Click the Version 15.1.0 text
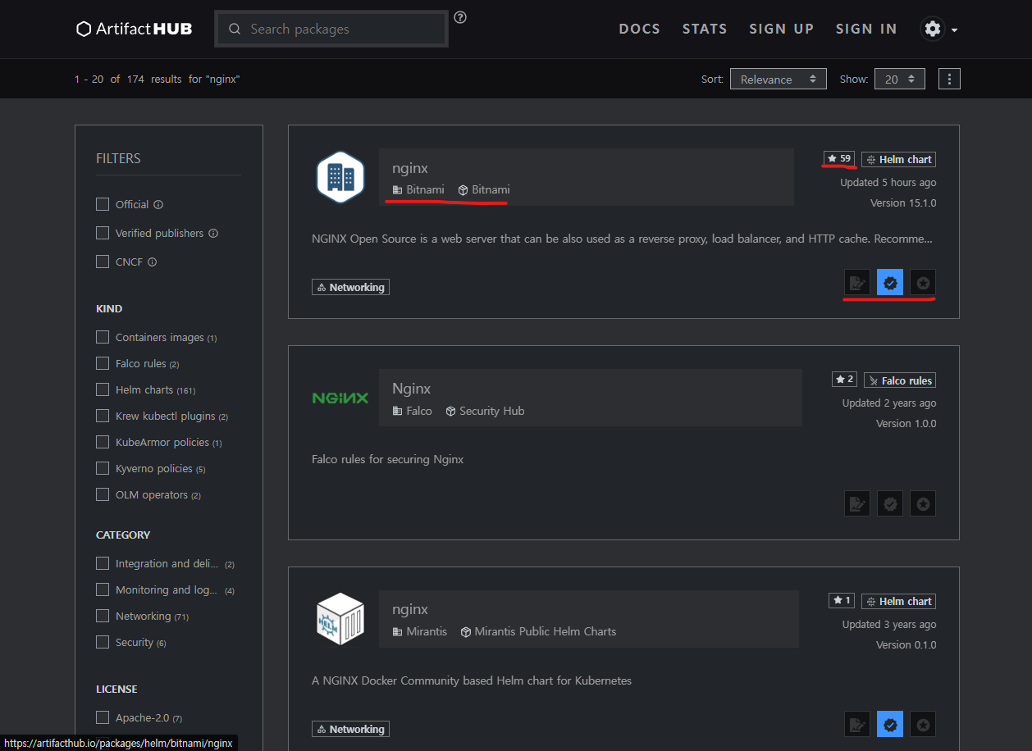1032x751 pixels. pyautogui.click(x=903, y=203)
